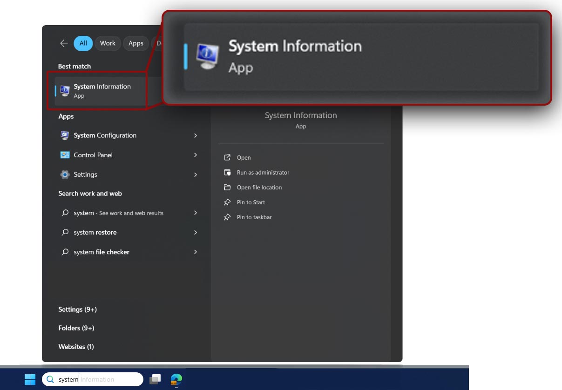Expand Control Panel chevron
This screenshot has width=562, height=390.
pyautogui.click(x=196, y=155)
